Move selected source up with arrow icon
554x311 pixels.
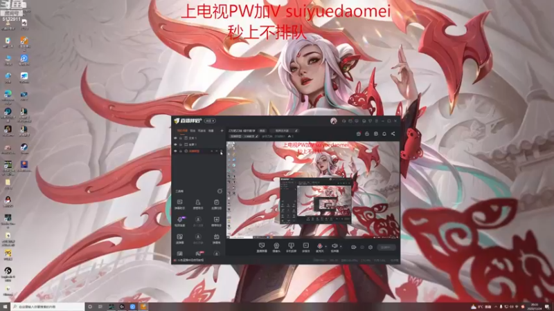[212, 151]
